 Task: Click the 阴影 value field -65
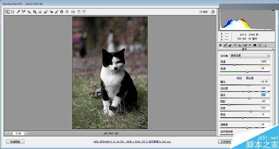pos(265,101)
